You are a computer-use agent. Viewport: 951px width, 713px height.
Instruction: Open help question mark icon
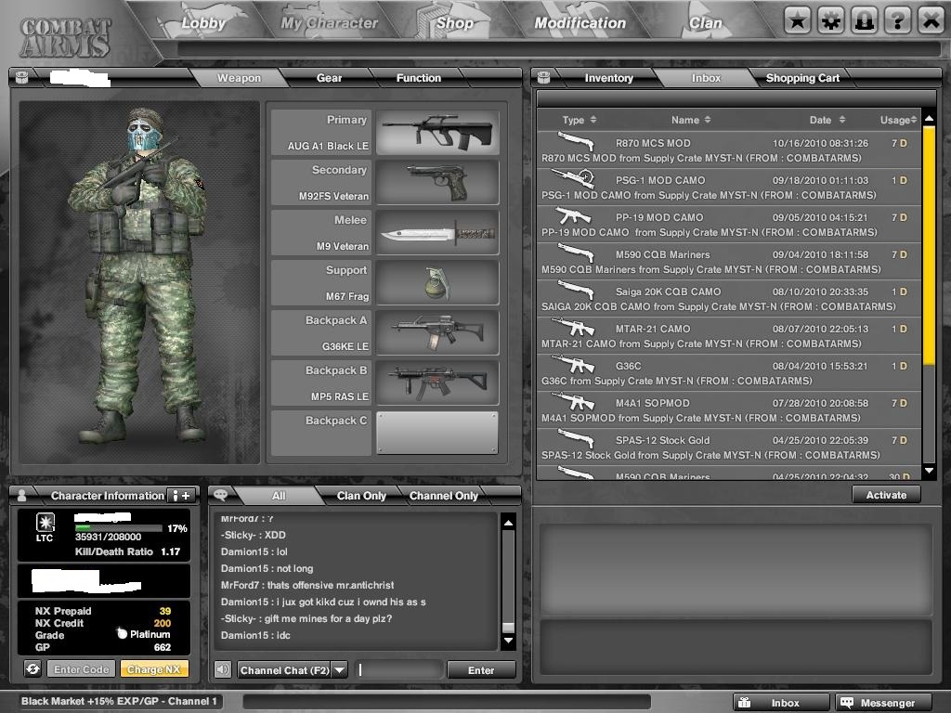click(x=898, y=21)
